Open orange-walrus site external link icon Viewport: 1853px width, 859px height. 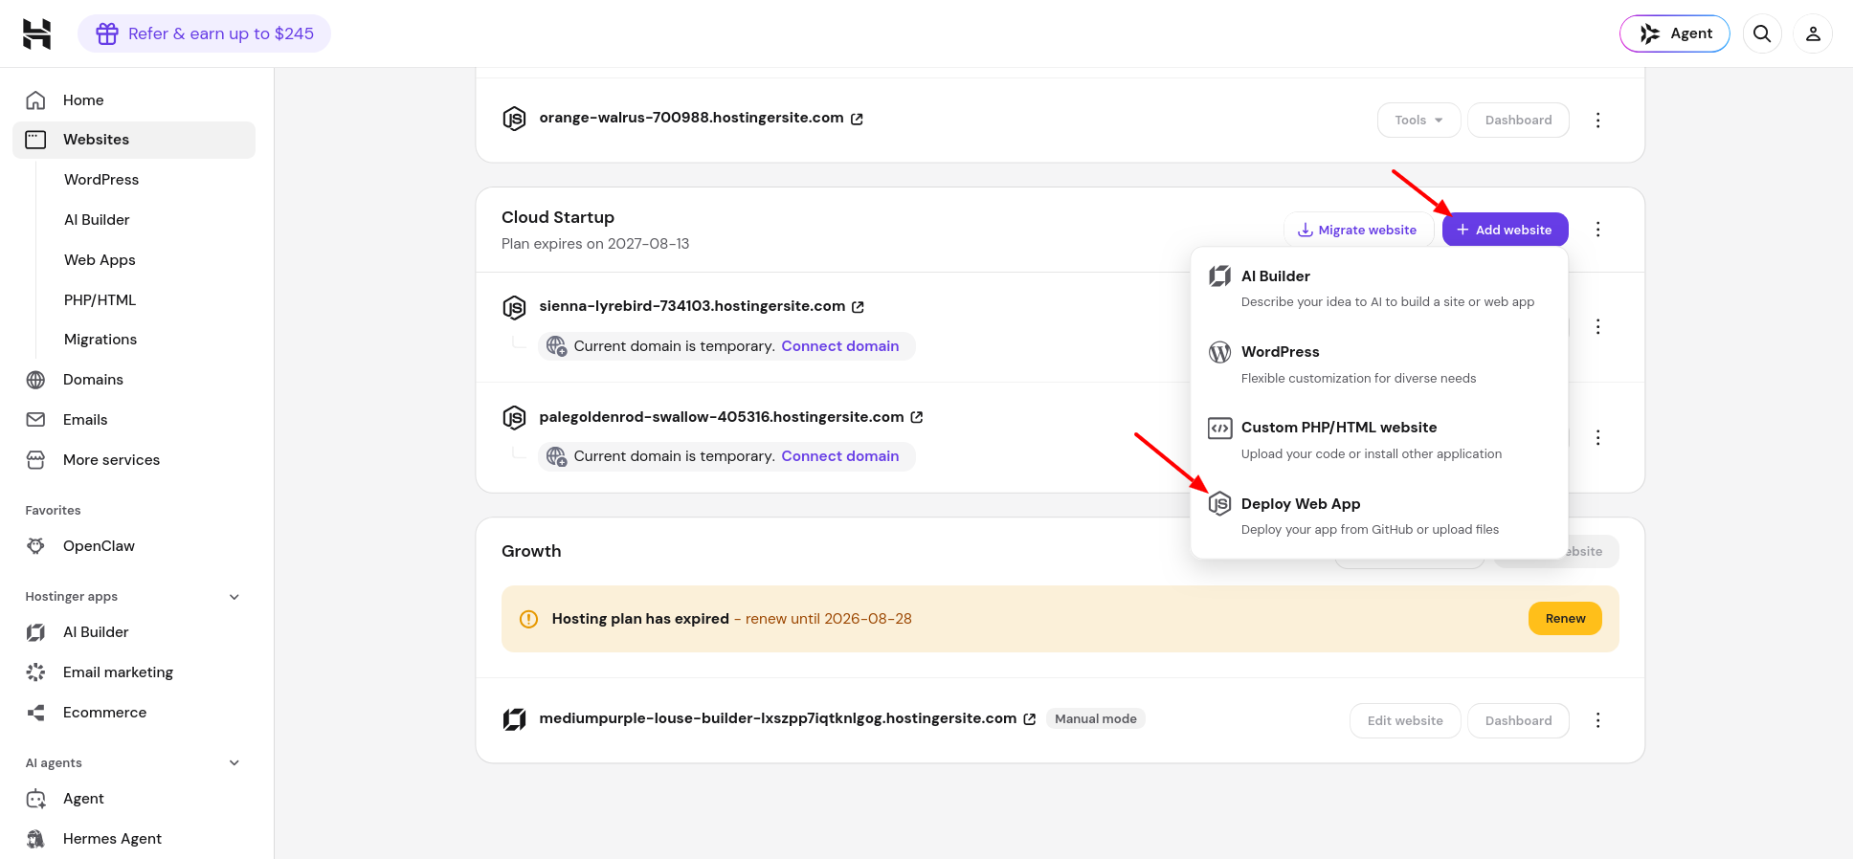coord(857,119)
